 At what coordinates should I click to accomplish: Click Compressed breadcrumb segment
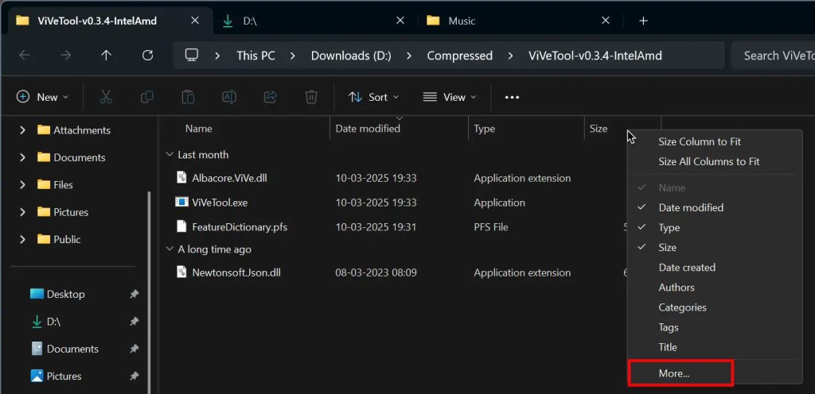[460, 56]
